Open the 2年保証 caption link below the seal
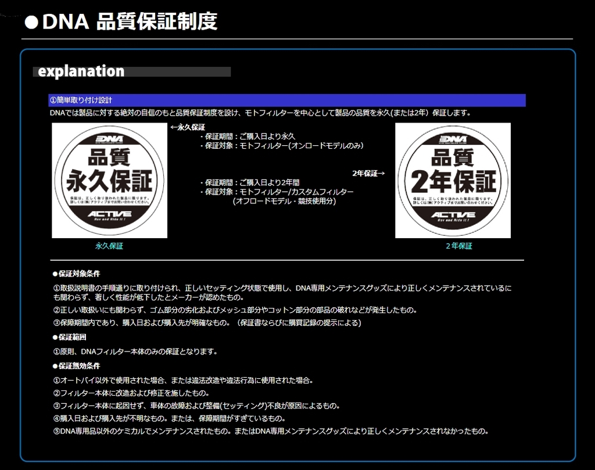Image resolution: width=595 pixels, height=470 pixels. 459,246
